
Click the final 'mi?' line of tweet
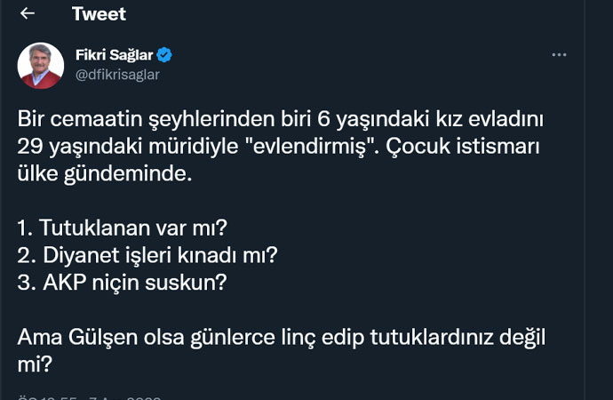[34, 364]
